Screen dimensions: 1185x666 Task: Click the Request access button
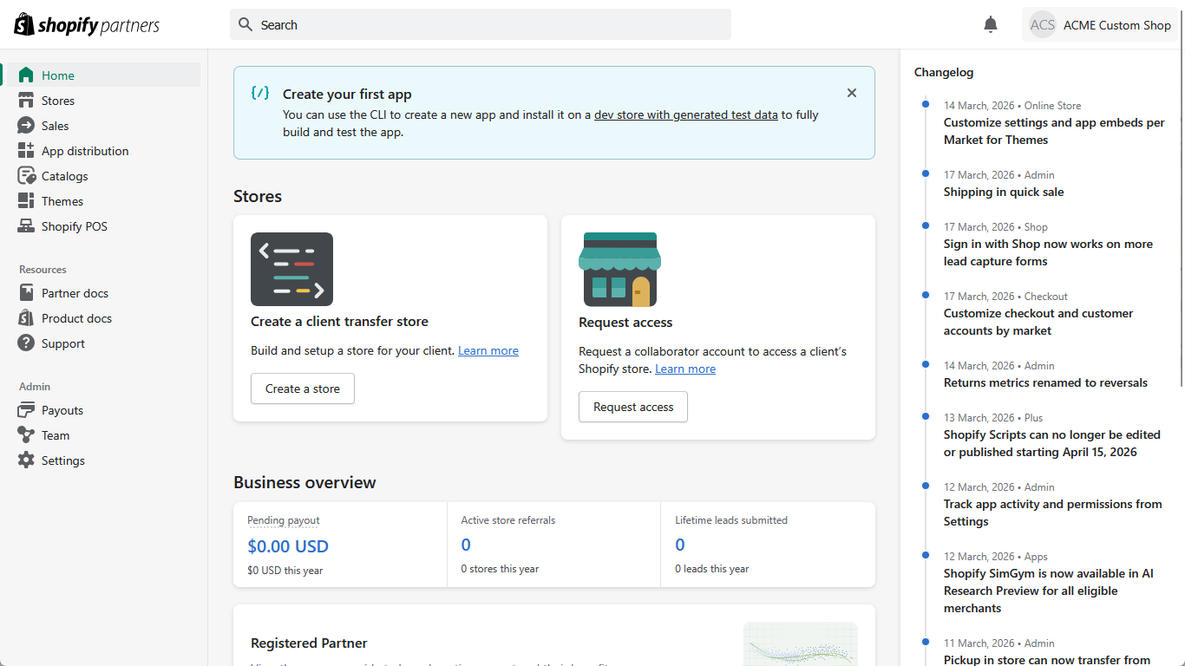[x=633, y=407]
